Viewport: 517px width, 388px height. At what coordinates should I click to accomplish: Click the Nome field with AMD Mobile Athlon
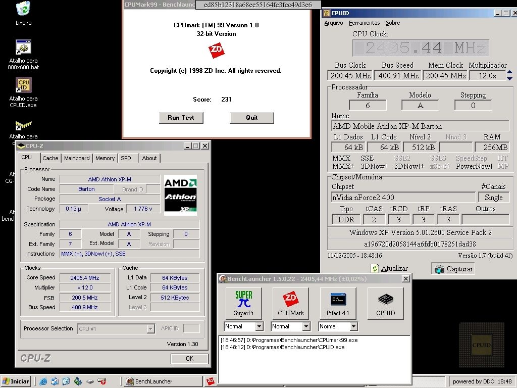tap(420, 126)
